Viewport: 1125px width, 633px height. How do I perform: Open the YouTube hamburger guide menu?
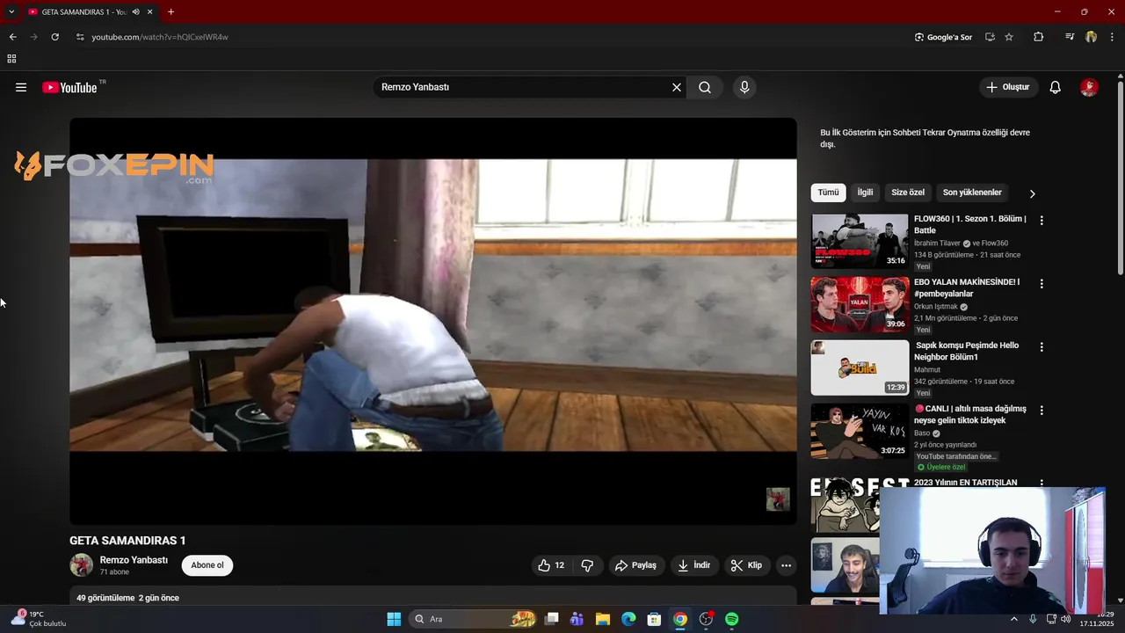pyautogui.click(x=21, y=87)
